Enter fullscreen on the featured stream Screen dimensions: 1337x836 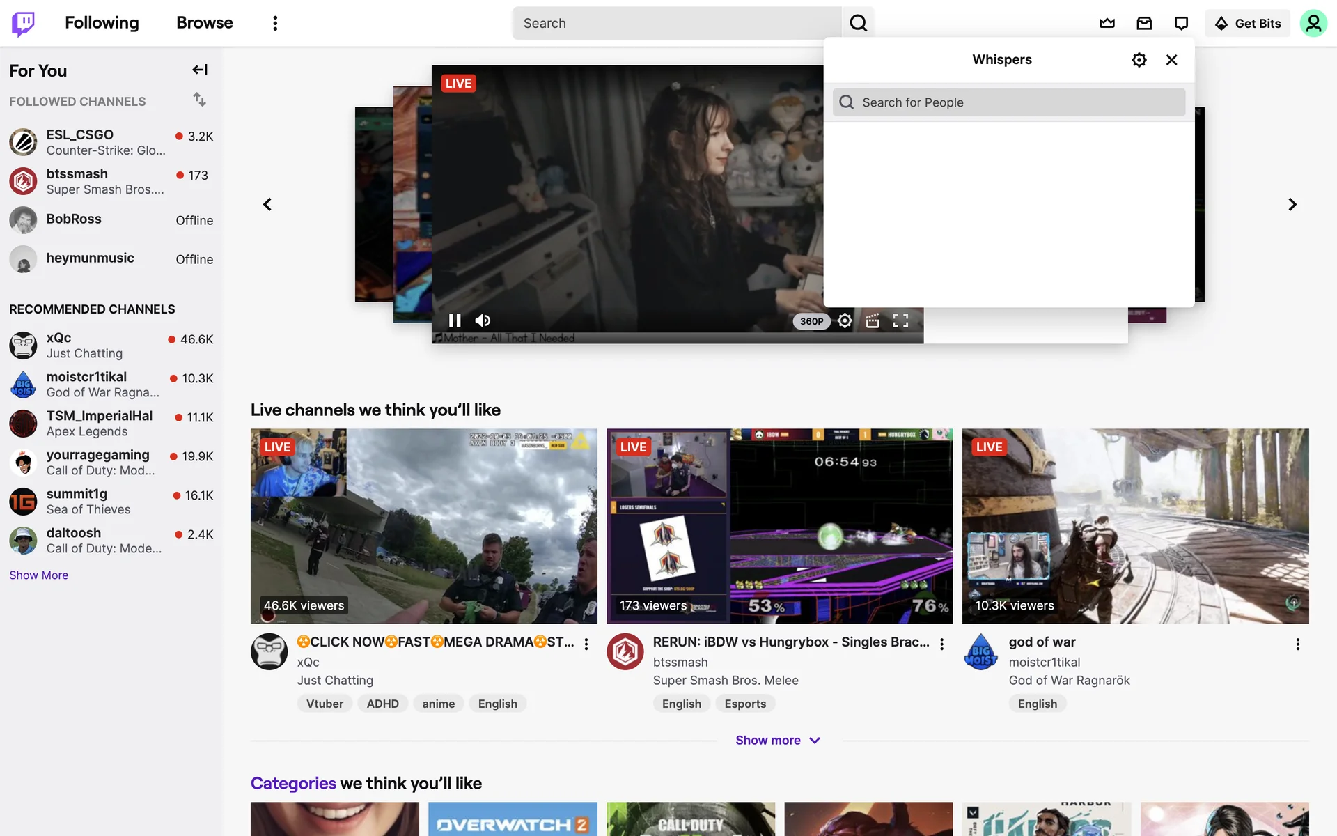(900, 320)
